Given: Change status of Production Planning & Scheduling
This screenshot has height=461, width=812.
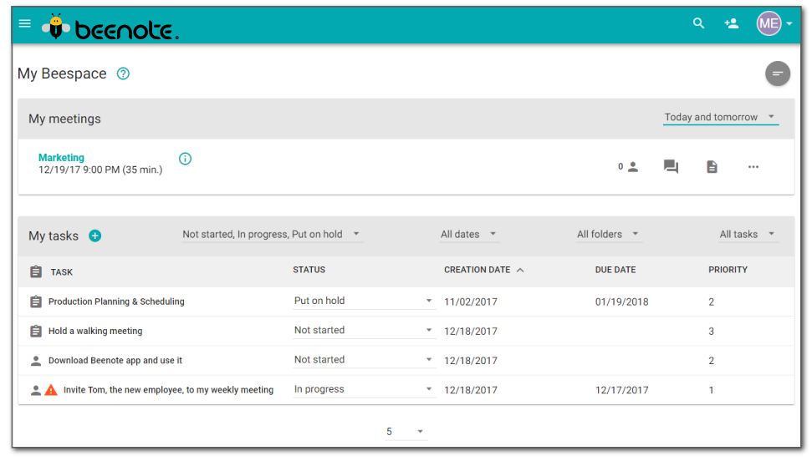Looking at the screenshot, I should pyautogui.click(x=364, y=301).
